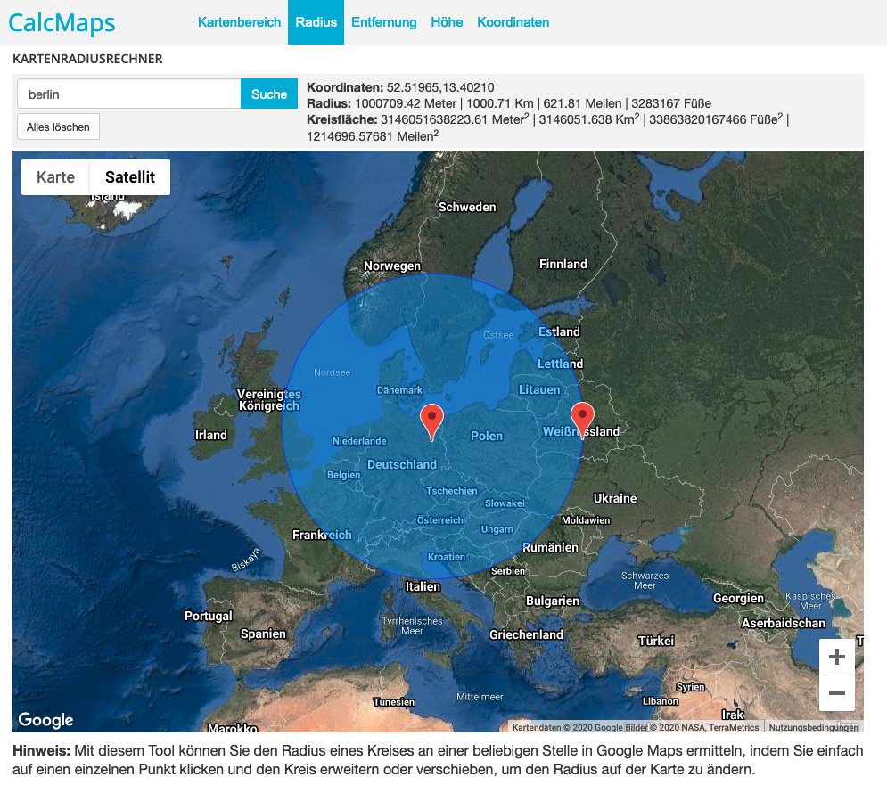Zoom out using the map minus icon
Image resolution: width=887 pixels, height=785 pixels.
point(836,691)
